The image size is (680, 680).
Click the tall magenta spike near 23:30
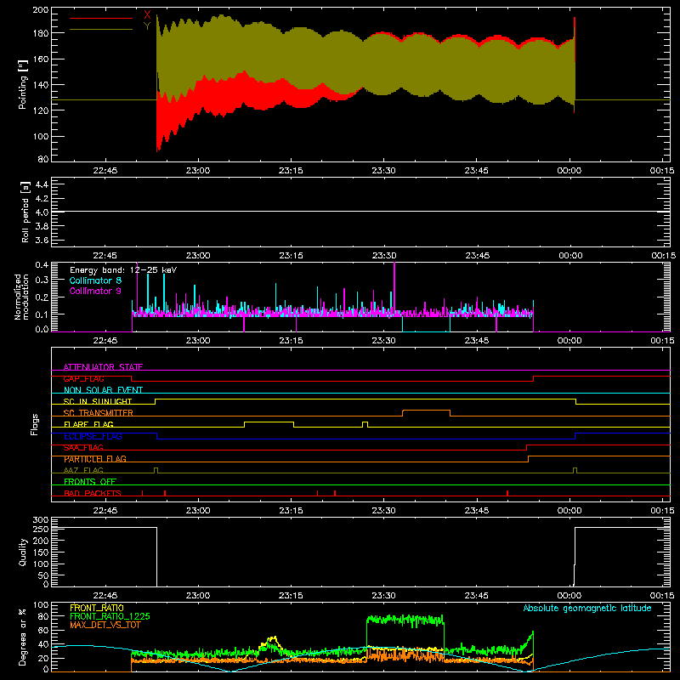(394, 288)
